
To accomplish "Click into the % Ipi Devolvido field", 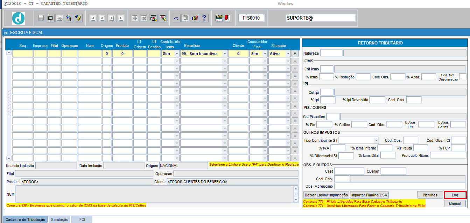I will tap(377, 100).
